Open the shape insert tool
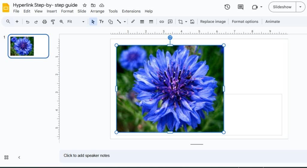Image resolution: width=307 pixels, height=168 pixels. 110,22
